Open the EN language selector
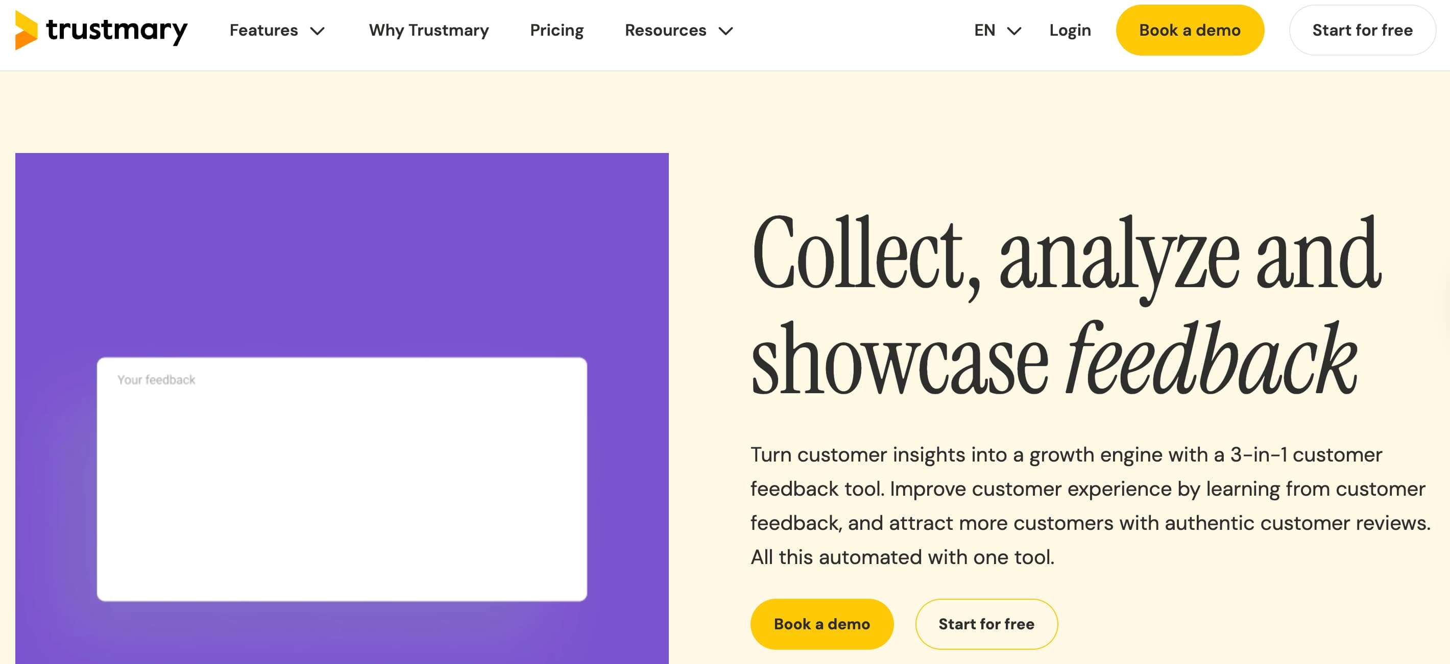The height and width of the screenshot is (664, 1450). coord(985,31)
